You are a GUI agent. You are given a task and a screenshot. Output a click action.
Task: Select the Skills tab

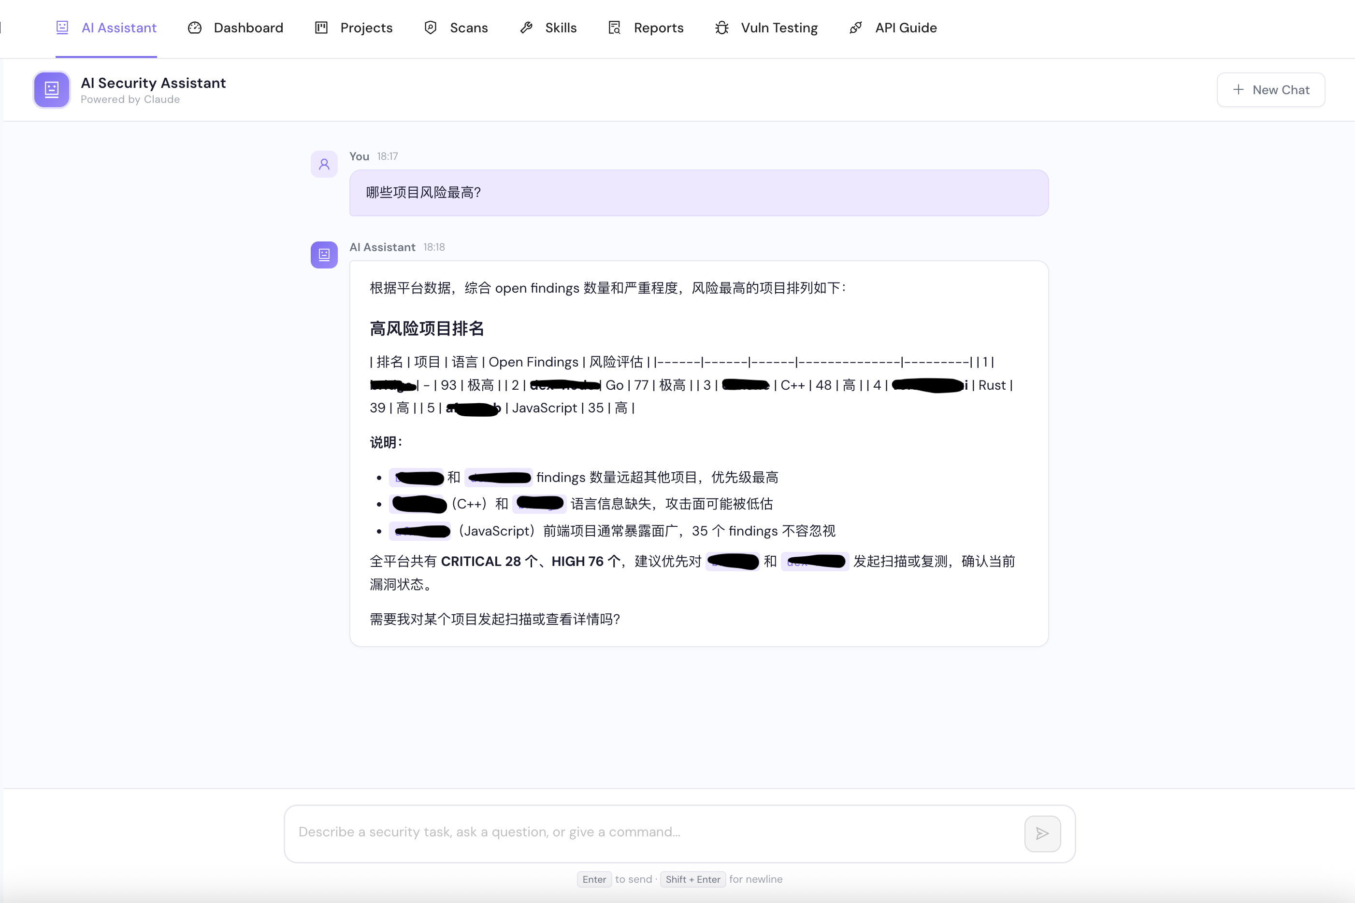click(548, 28)
